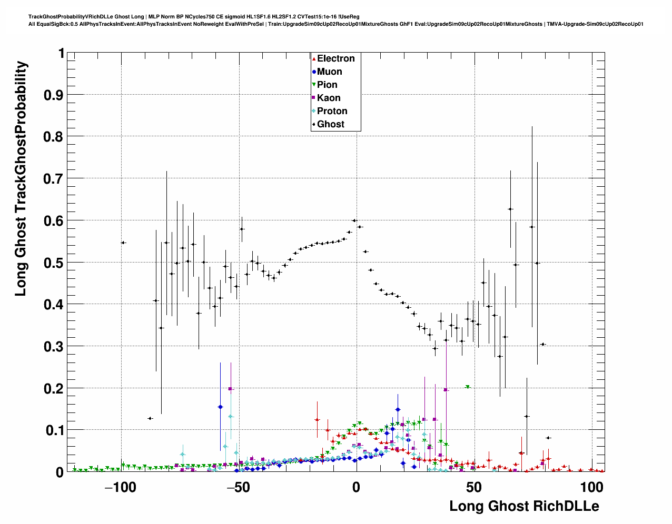Click the x-axis tick label 0
This screenshot has height=524, width=672.
point(356,487)
